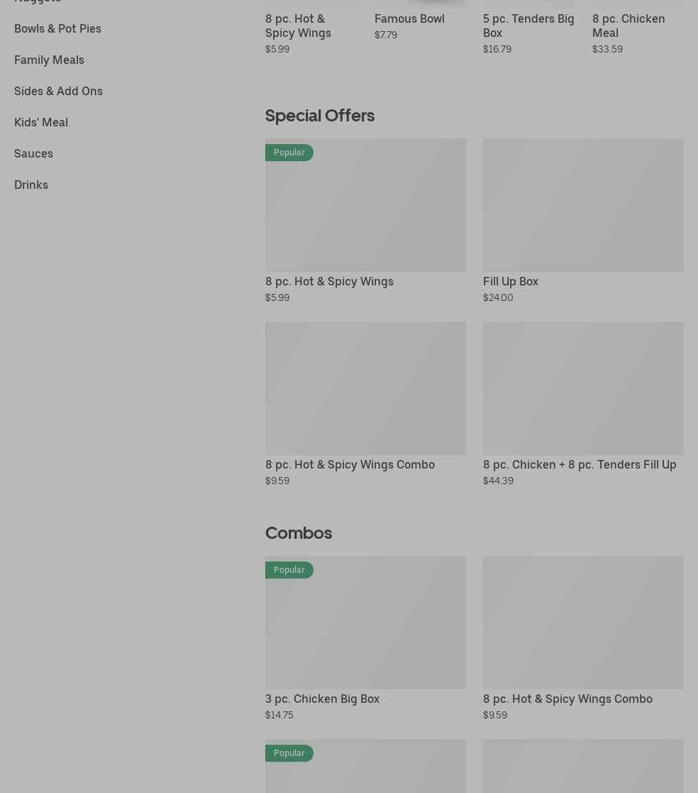The image size is (698, 793).
Task: Select Family Meals in the sidebar
Action: pos(49,60)
